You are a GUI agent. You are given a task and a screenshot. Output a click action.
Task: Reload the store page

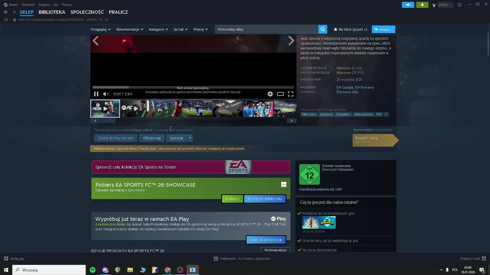pyautogui.click(x=6, y=19)
